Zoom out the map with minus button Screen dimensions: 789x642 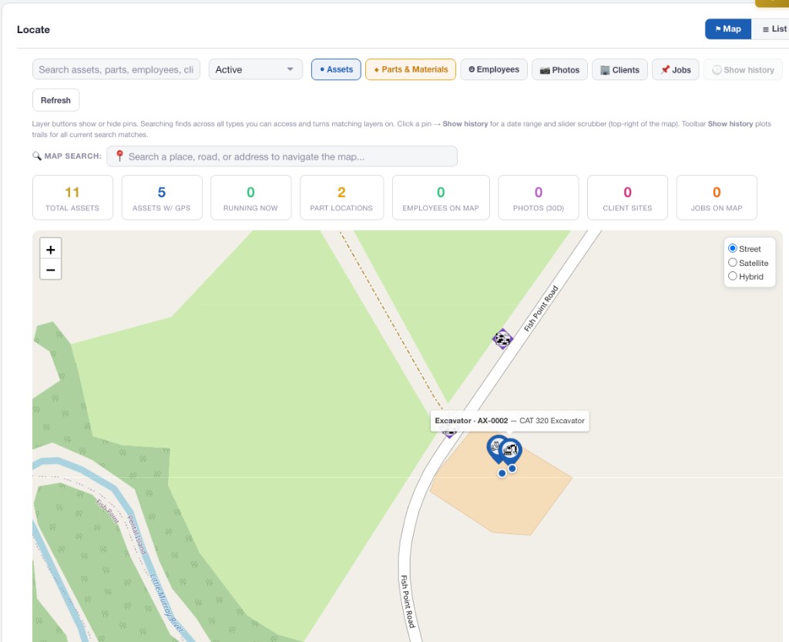pos(50,270)
